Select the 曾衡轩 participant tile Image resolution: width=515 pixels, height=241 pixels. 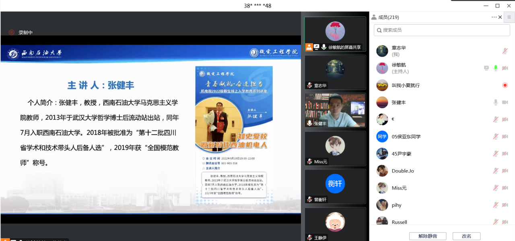335,186
